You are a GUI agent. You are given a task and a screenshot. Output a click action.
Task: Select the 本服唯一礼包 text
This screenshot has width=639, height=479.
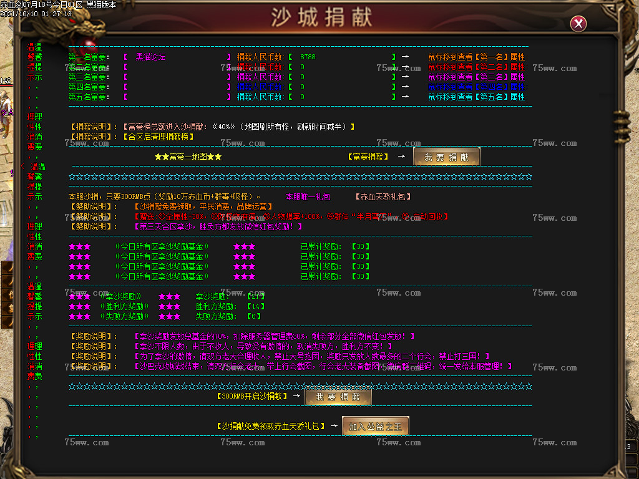click(x=308, y=196)
